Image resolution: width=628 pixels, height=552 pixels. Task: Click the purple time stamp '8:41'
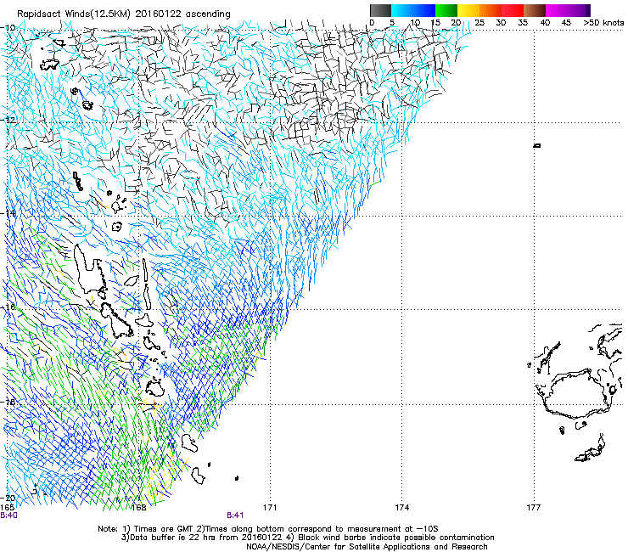[235, 515]
